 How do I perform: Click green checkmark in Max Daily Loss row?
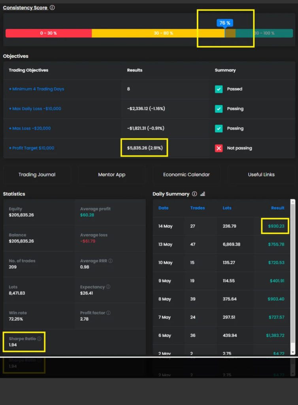[x=219, y=108]
